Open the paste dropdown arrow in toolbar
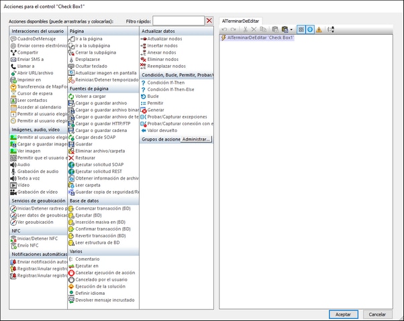The image size is (404, 321). tap(291, 29)
